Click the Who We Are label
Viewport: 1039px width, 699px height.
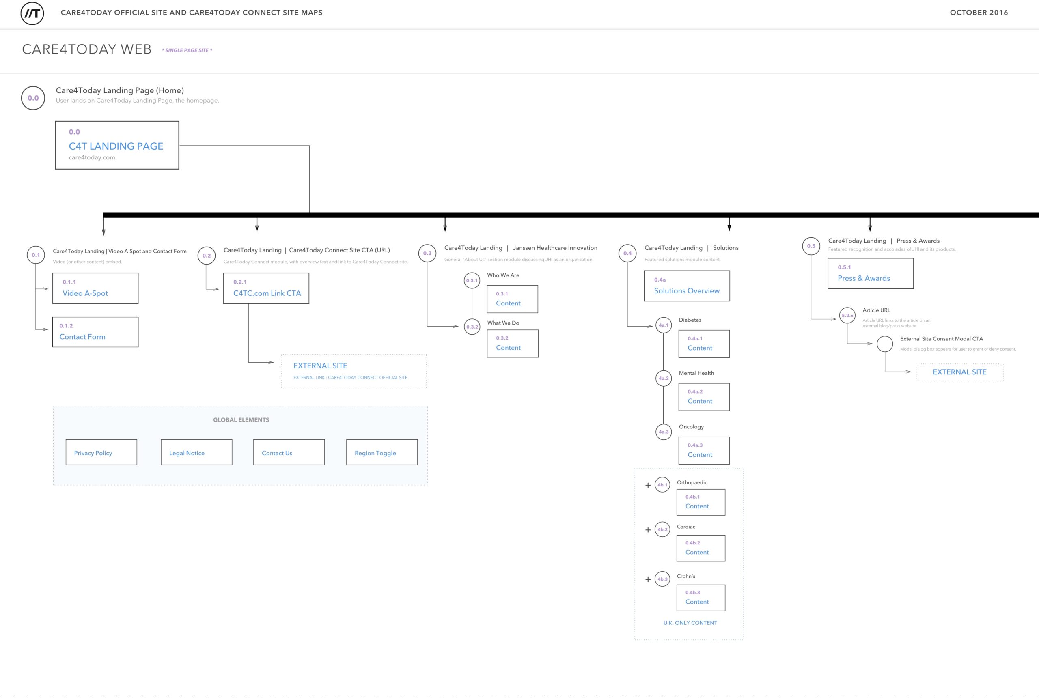click(503, 275)
